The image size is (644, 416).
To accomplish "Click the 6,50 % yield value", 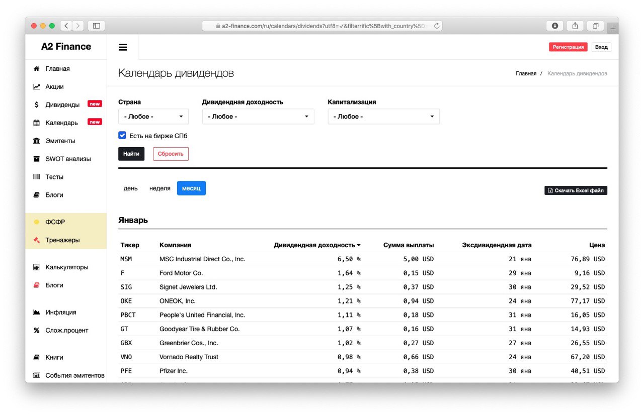I will 349,259.
